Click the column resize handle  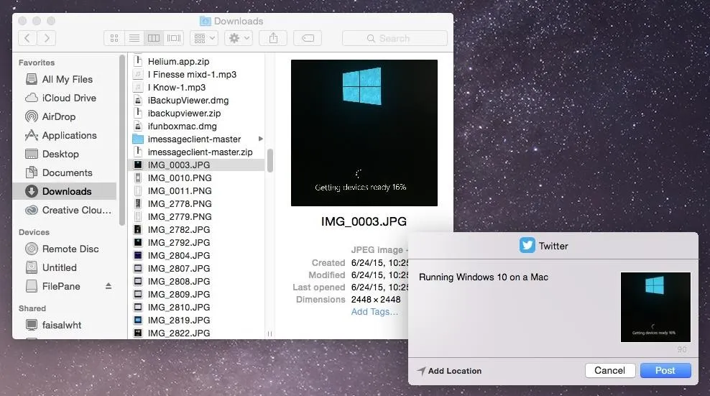click(270, 334)
